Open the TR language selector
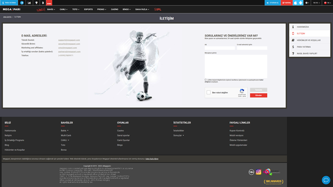The width and height of the screenshot is (333, 187). pyautogui.click(x=327, y=3)
